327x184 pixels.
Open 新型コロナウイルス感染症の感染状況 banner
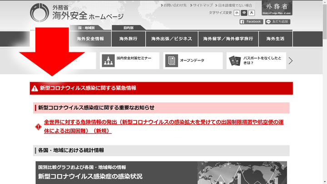click(161, 173)
